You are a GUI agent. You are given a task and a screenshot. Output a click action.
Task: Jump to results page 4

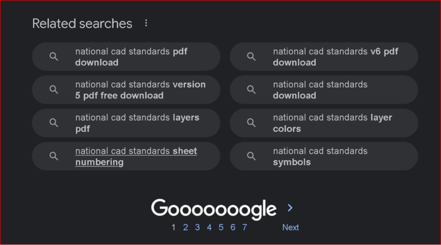click(209, 227)
